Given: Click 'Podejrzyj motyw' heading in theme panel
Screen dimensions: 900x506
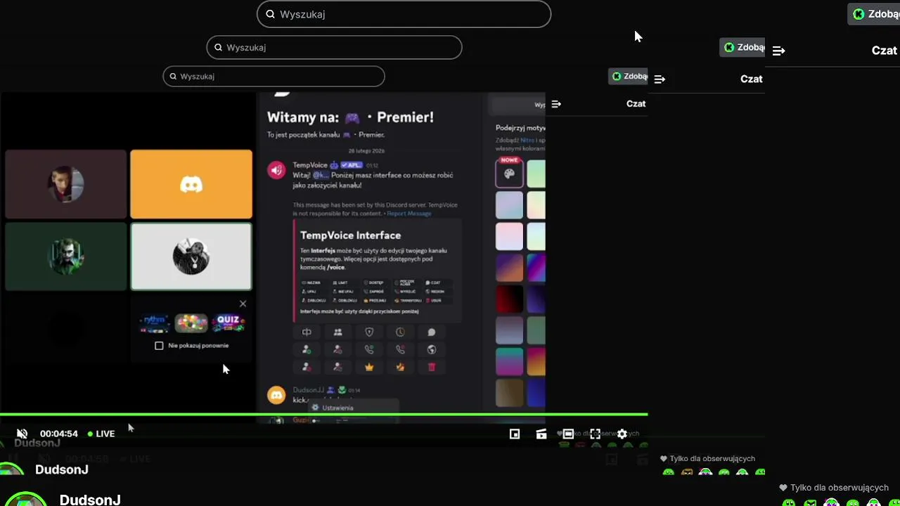Looking at the screenshot, I should tap(520, 128).
